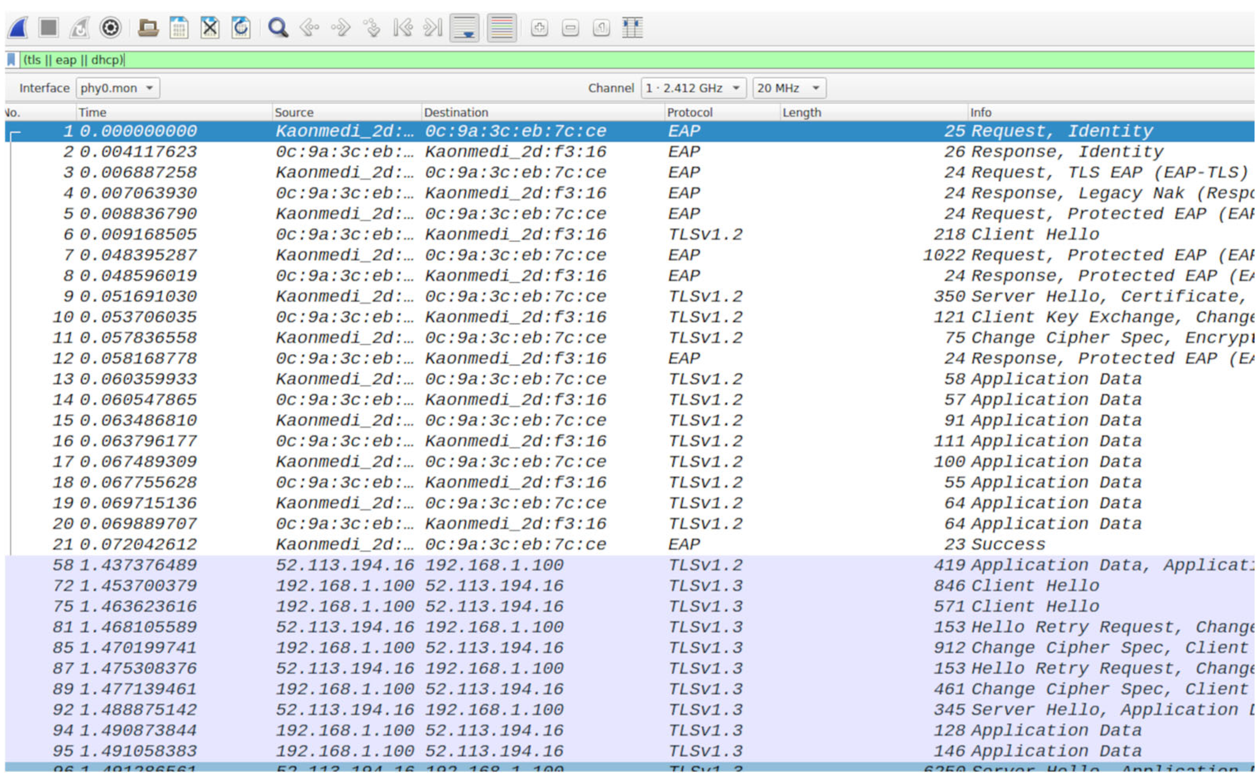Sort by the Protocol column header

click(689, 112)
